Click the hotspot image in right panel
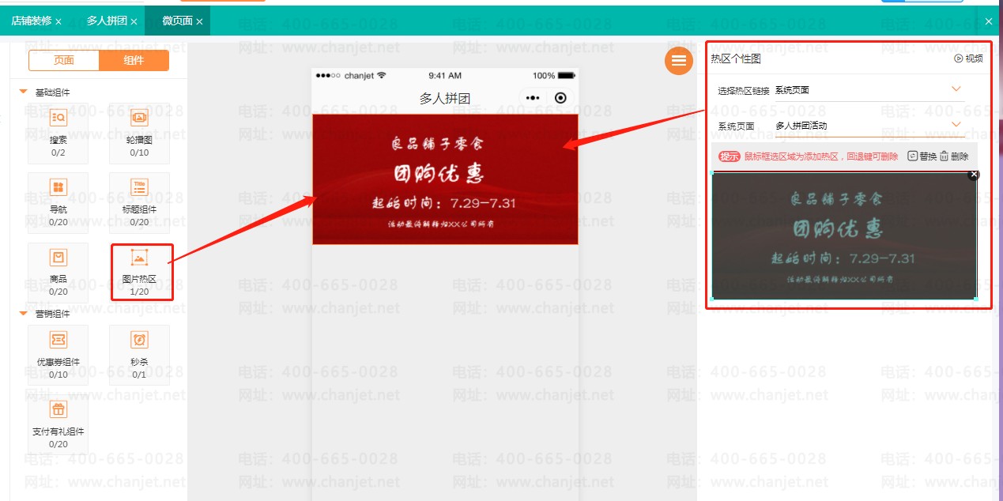 point(844,236)
